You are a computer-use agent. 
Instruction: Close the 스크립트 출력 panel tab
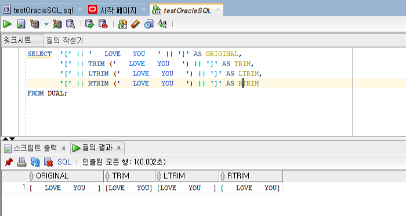[64, 148]
